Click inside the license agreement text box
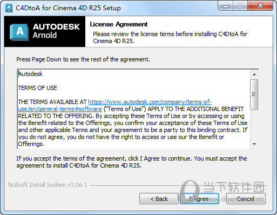The height and width of the screenshot is (215, 277). [x=134, y=109]
